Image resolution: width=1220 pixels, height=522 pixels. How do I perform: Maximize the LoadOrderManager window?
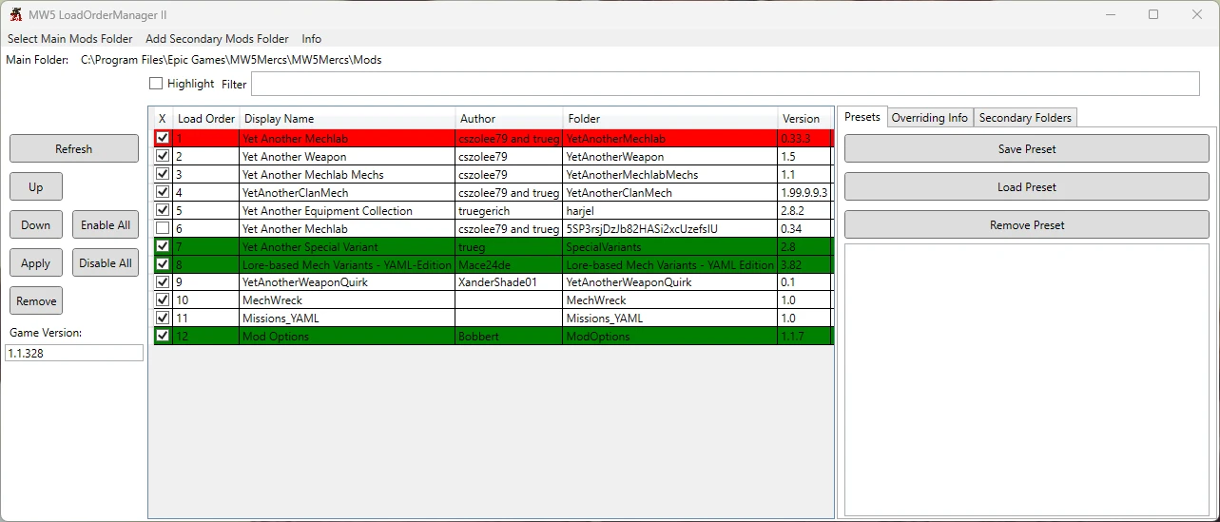click(x=1153, y=14)
